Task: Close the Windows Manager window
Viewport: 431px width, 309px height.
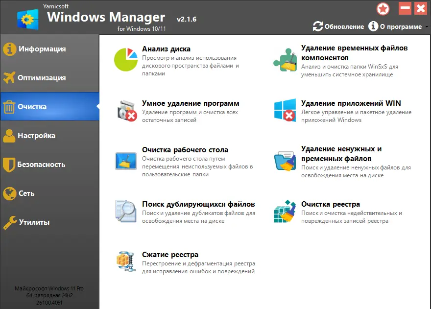Action: [421, 8]
